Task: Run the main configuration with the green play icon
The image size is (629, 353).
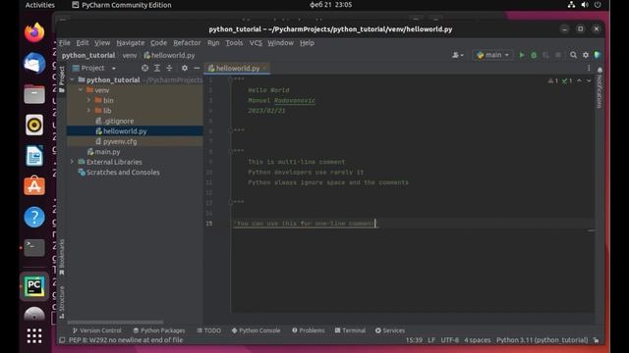Action: (x=522, y=55)
